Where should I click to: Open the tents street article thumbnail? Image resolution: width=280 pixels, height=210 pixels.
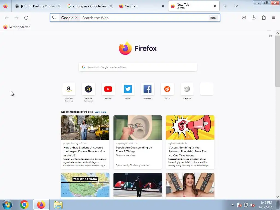[x=138, y=185]
